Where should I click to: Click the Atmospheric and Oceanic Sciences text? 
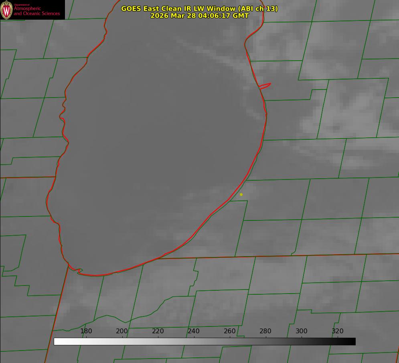(x=36, y=11)
